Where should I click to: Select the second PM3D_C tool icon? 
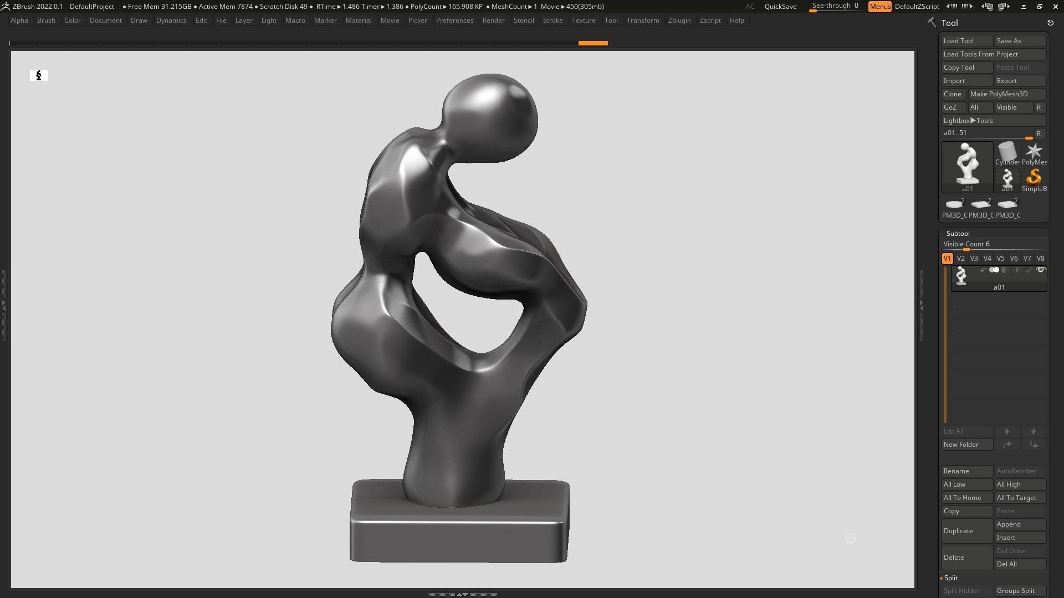(981, 207)
